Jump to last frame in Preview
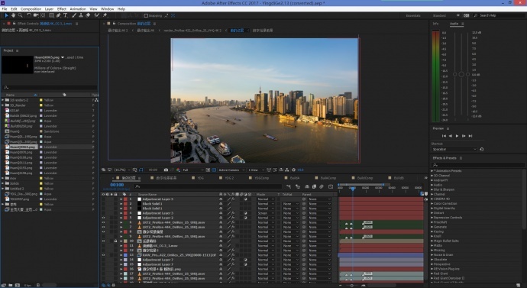The height and width of the screenshot is (288, 527). (x=470, y=136)
